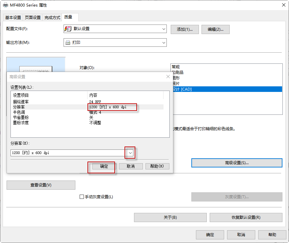Screen dimensions: 289x243
Task: Click the default settings profile icon
Action: [68, 29]
